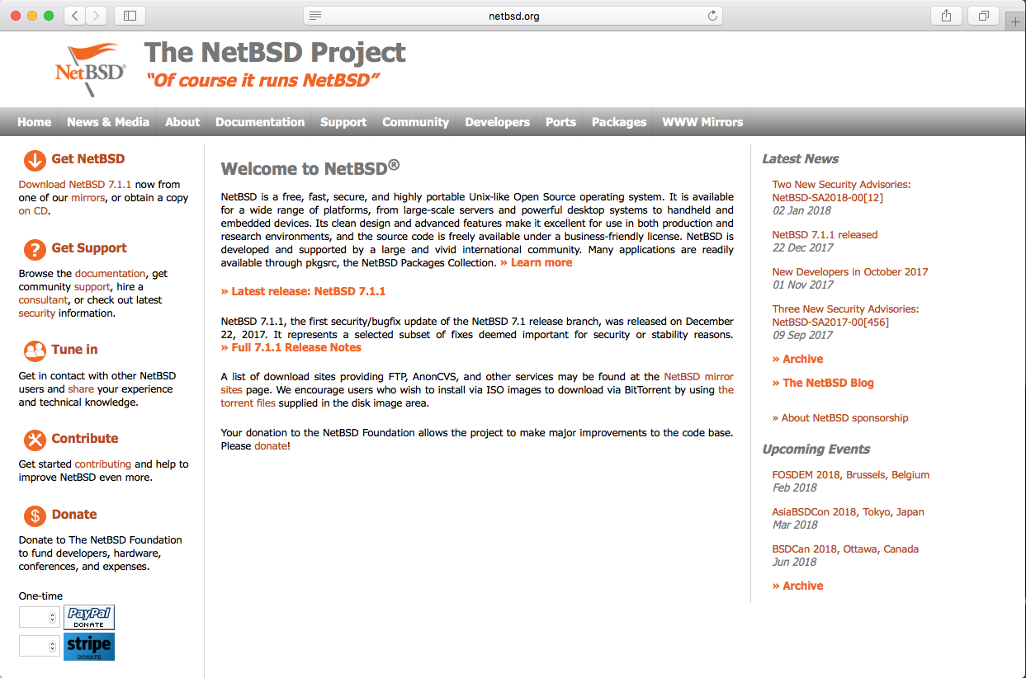Click the share link under Tune in
Image resolution: width=1026 pixels, height=678 pixels.
[x=81, y=389]
